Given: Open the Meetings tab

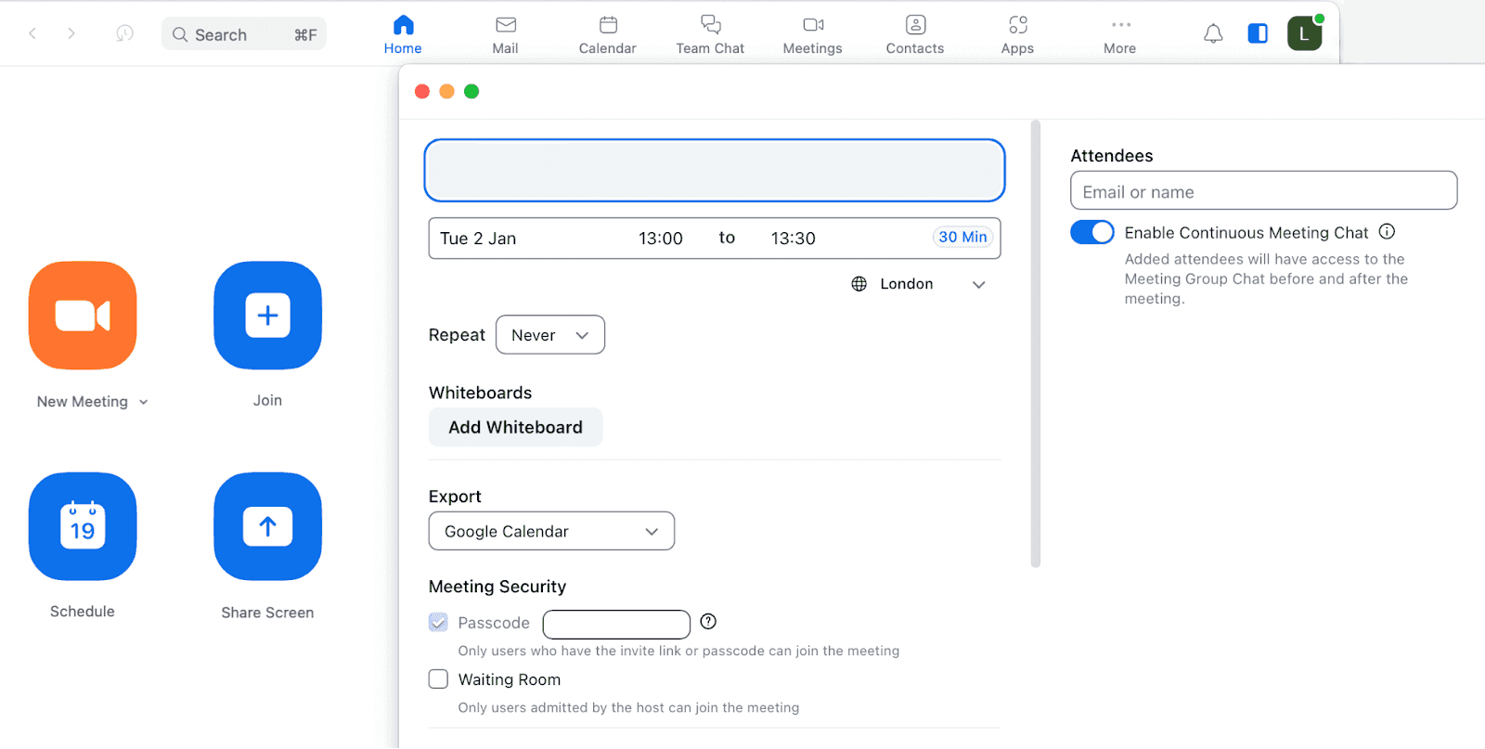Looking at the screenshot, I should coord(813,34).
